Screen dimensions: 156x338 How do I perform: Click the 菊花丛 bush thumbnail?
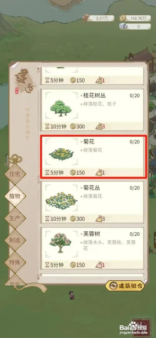pos(61,200)
